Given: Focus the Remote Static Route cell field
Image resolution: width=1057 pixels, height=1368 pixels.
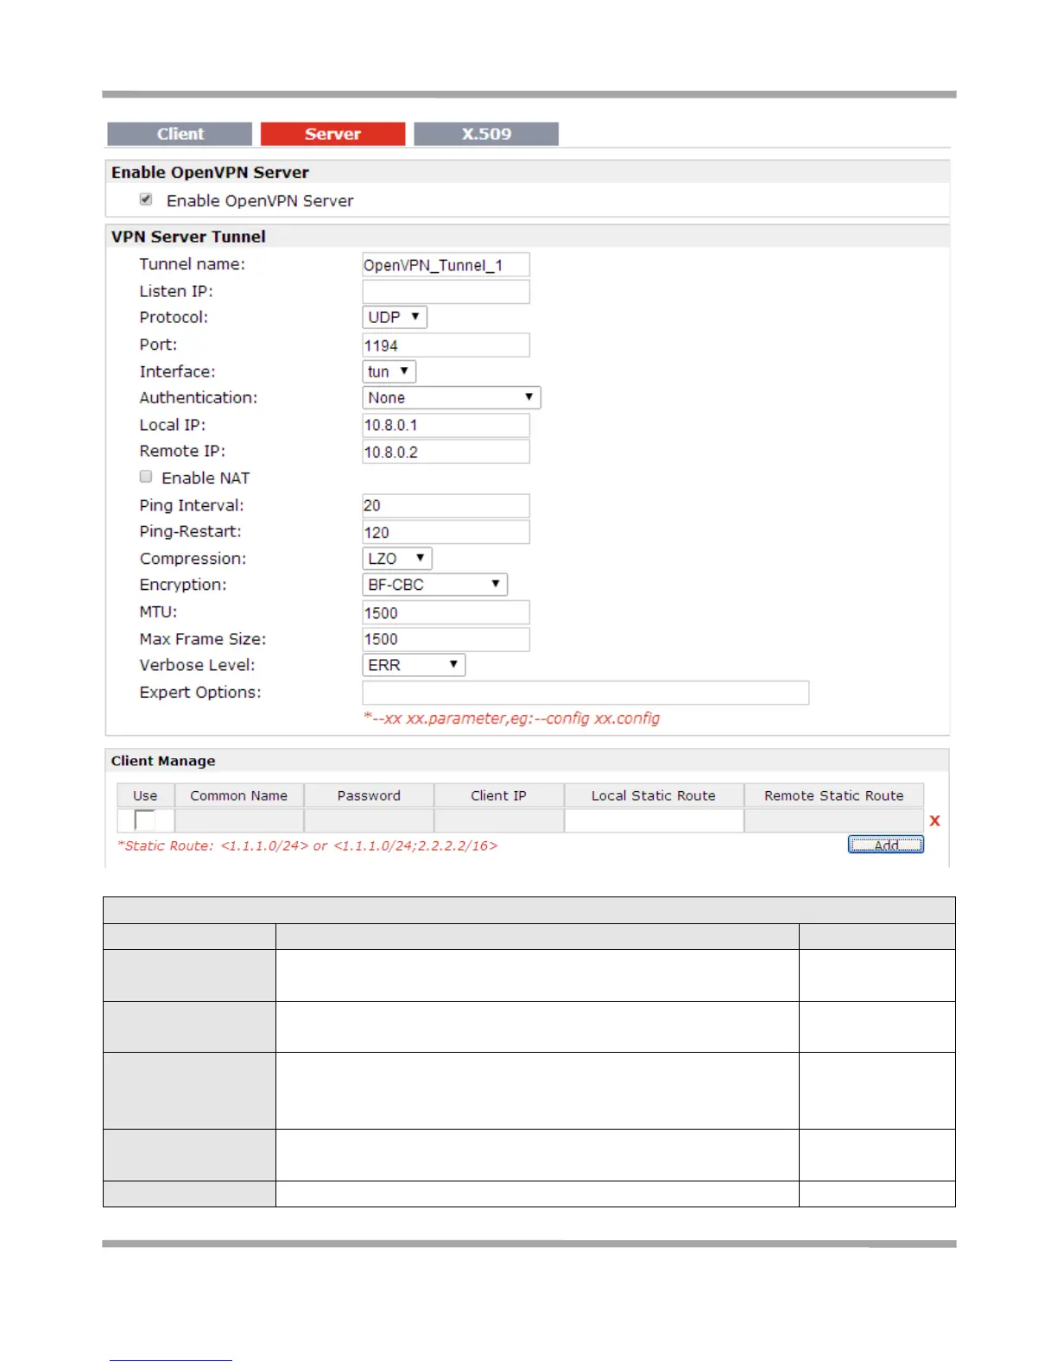Looking at the screenshot, I should tap(834, 820).
